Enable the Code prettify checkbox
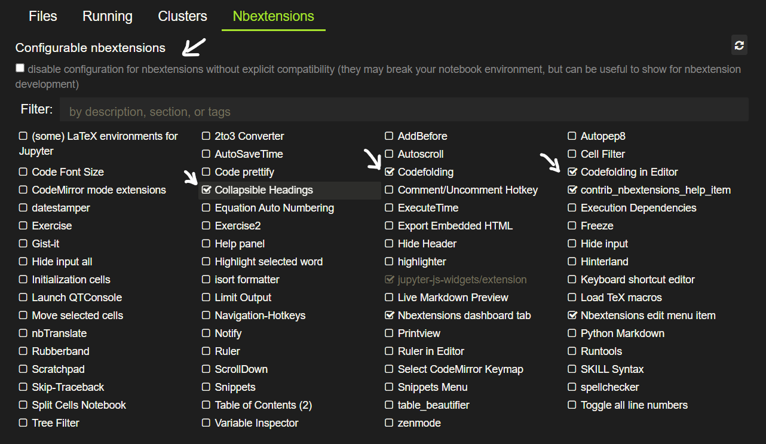 pyautogui.click(x=207, y=172)
